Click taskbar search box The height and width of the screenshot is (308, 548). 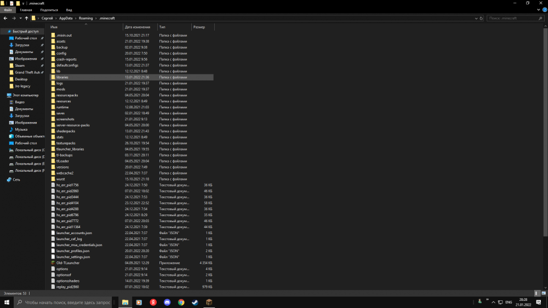(x=64, y=303)
